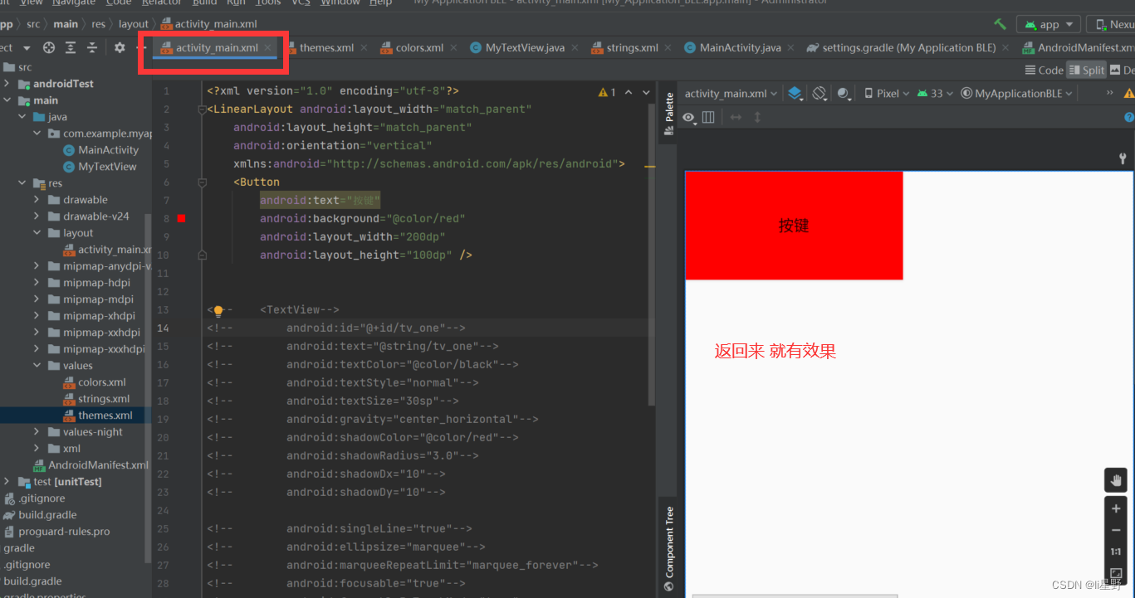Select strings.xml in project tree

coord(104,399)
